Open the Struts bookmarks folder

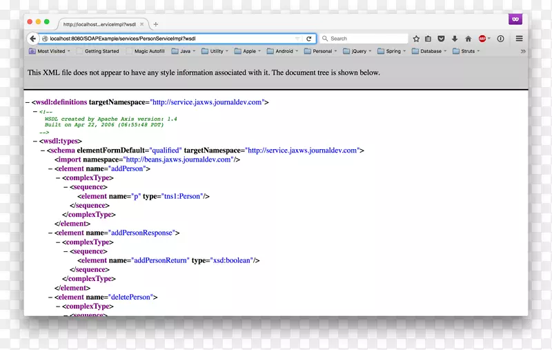466,51
